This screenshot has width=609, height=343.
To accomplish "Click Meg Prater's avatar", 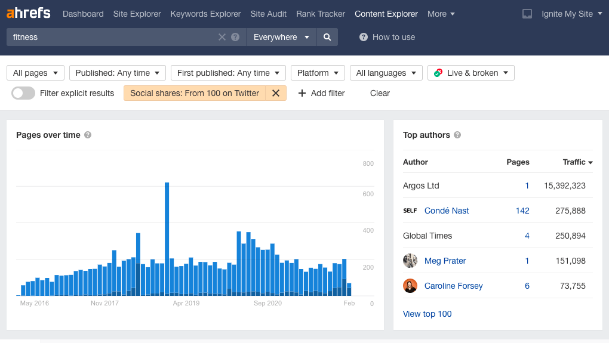I will 410,261.
